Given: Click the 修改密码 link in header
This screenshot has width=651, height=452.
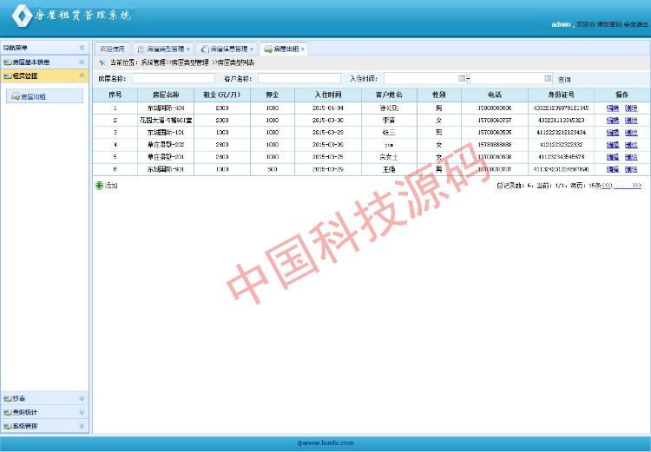Looking at the screenshot, I should (609, 24).
